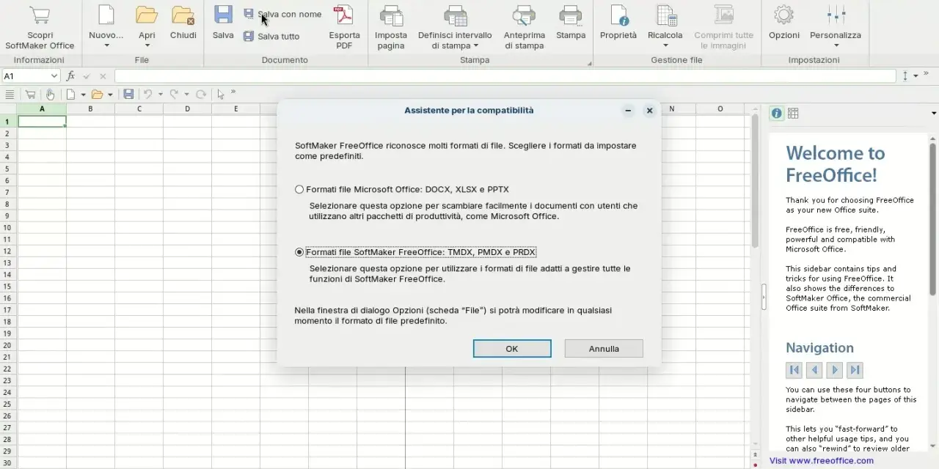Click the pointer selection tool icon in quick toolbar
Image resolution: width=939 pixels, height=469 pixels.
pos(221,94)
